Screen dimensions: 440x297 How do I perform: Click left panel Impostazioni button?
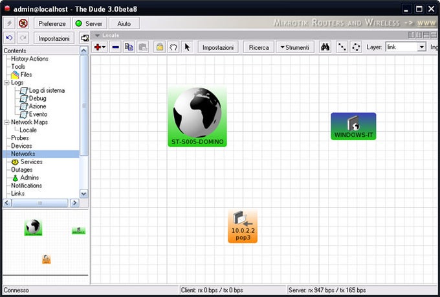click(x=54, y=38)
